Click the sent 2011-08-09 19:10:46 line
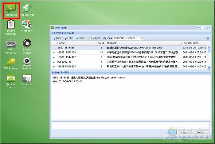 [x=67, y=81]
